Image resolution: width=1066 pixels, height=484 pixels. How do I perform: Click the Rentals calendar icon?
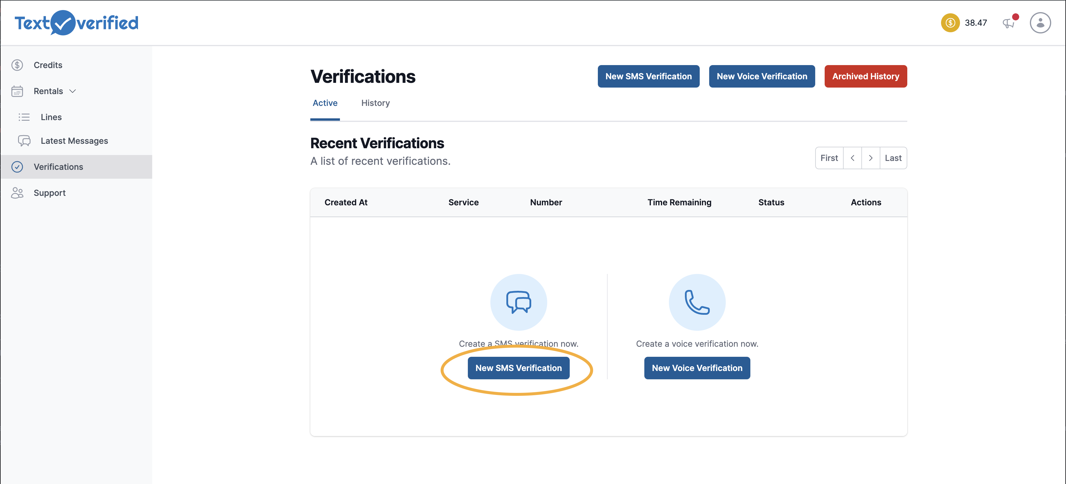click(x=18, y=90)
